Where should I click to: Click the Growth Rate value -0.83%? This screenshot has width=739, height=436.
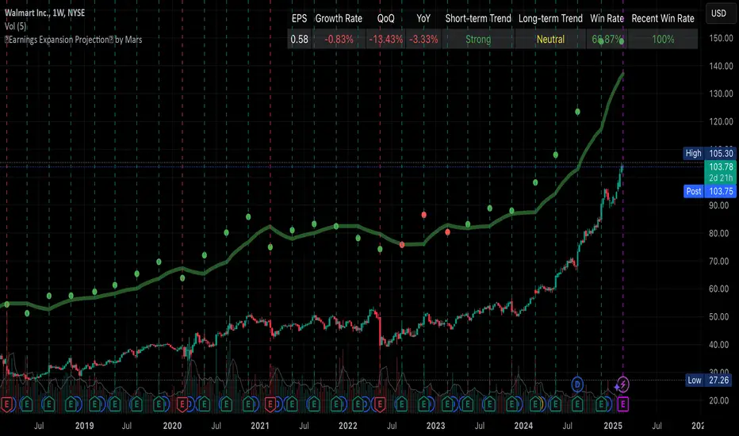click(x=339, y=39)
